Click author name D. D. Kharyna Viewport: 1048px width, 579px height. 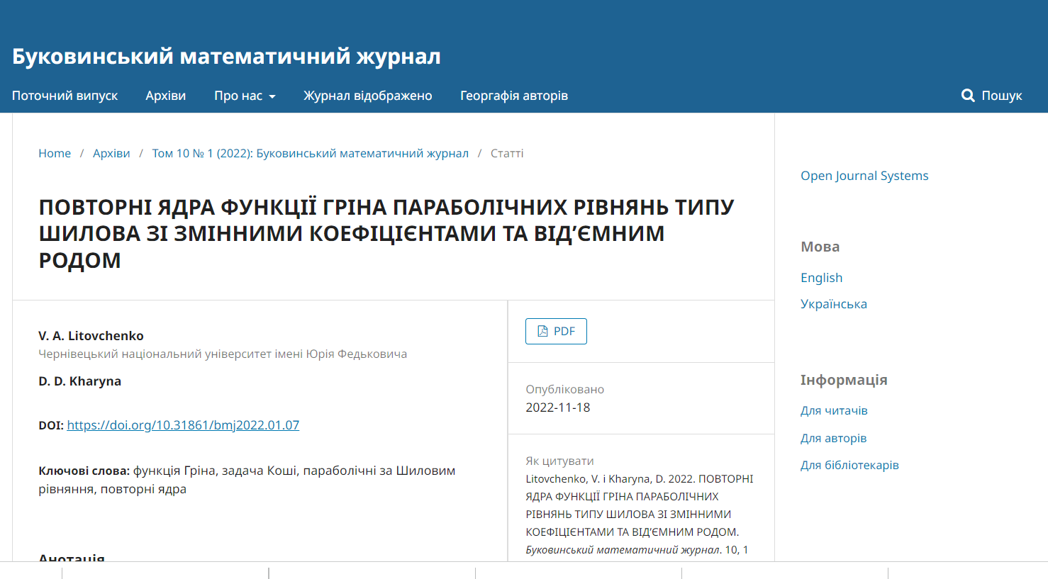point(79,381)
